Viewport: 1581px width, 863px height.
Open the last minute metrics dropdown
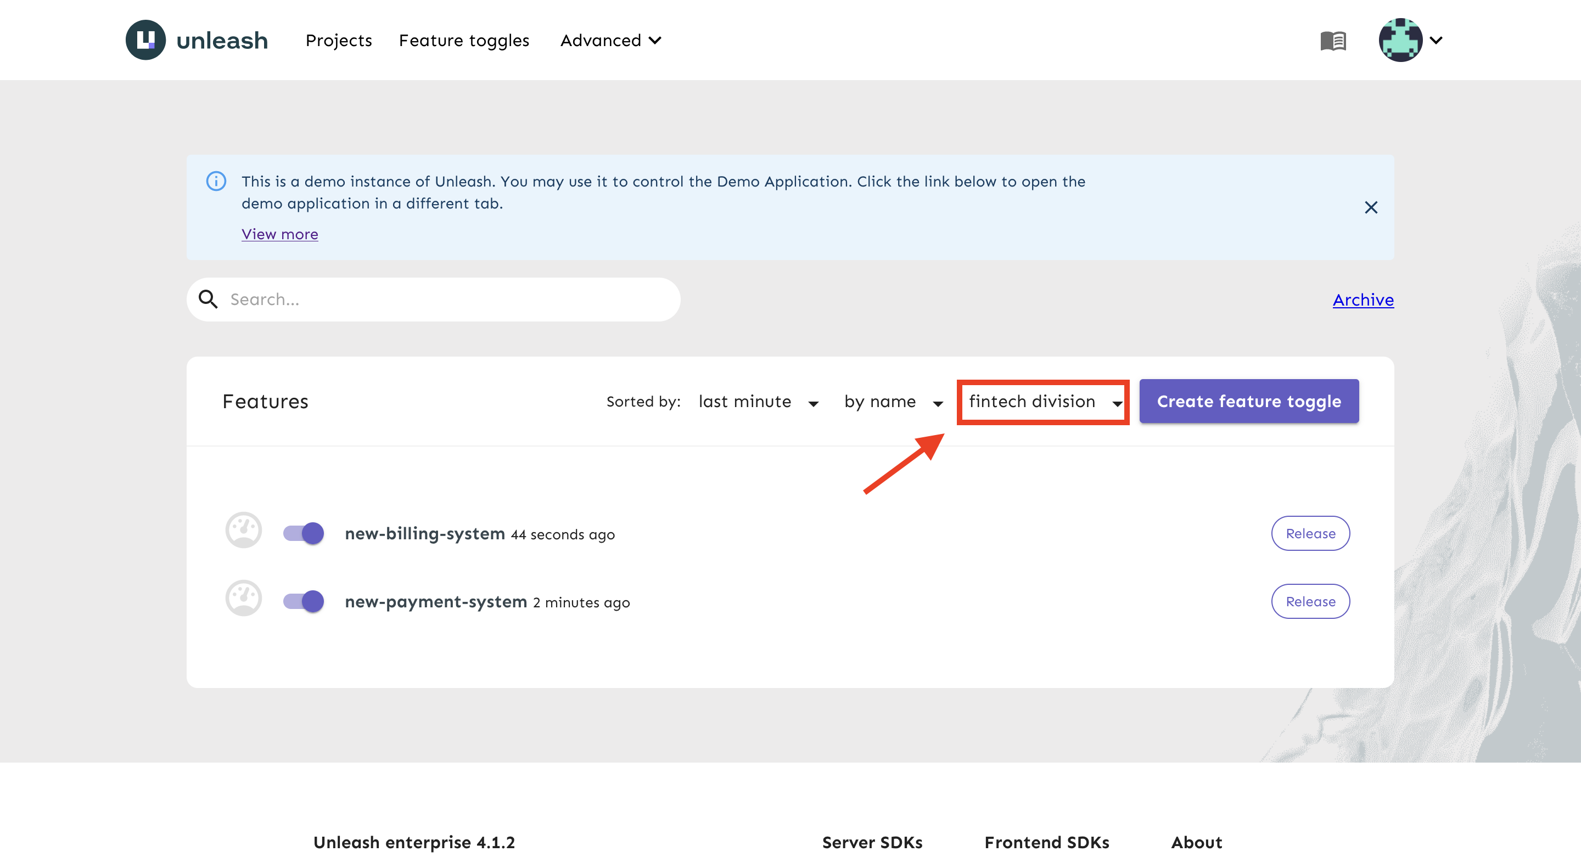coord(759,402)
